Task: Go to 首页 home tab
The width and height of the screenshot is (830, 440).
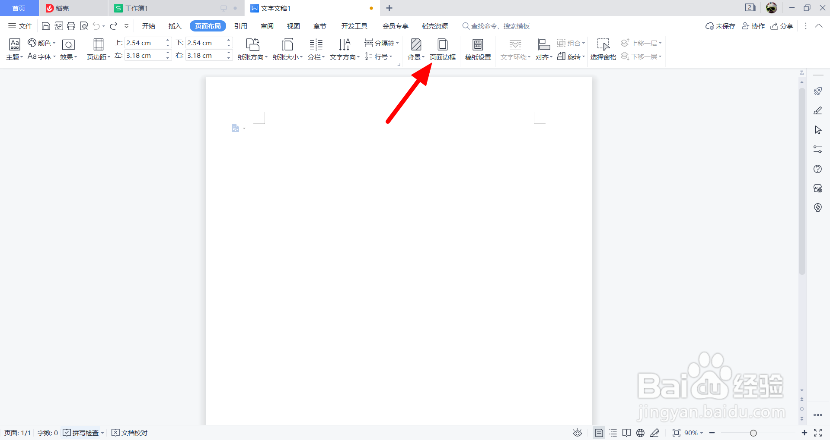Action: coord(19,8)
